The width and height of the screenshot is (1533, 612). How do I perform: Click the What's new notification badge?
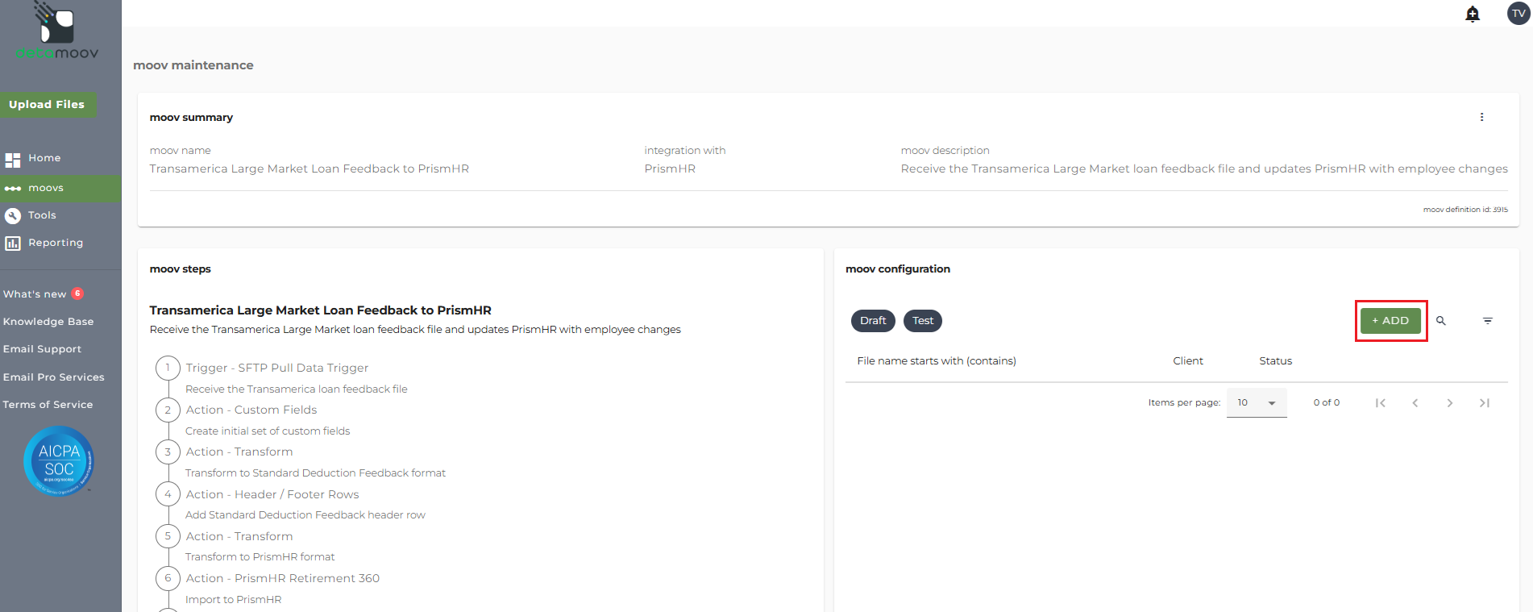[77, 294]
